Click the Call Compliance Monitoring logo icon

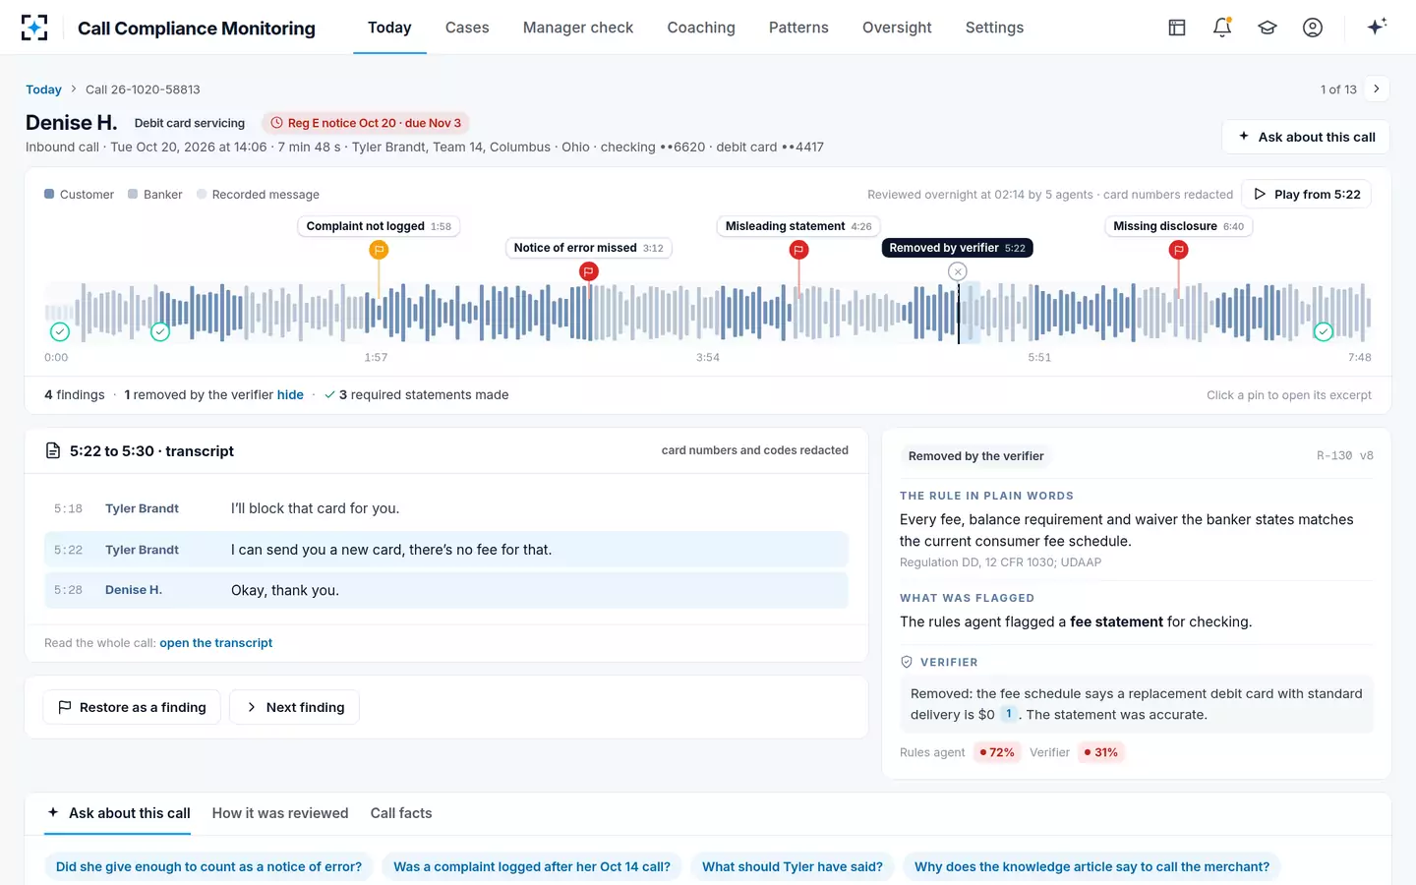point(34,28)
